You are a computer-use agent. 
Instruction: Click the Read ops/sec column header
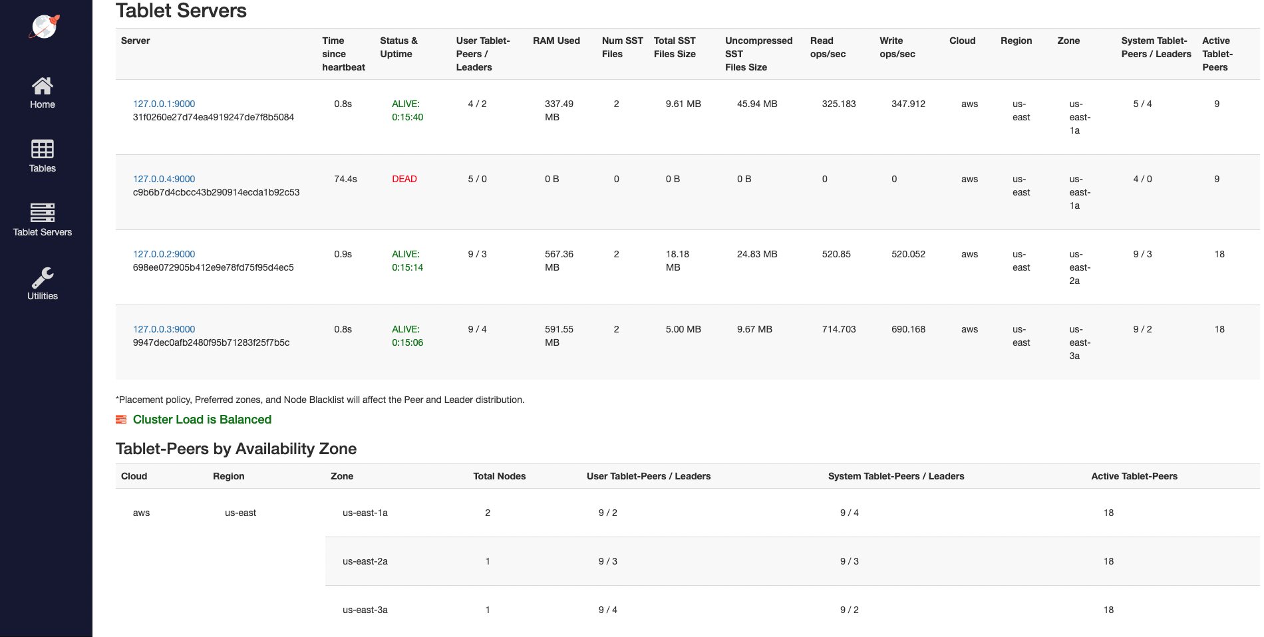[826, 47]
